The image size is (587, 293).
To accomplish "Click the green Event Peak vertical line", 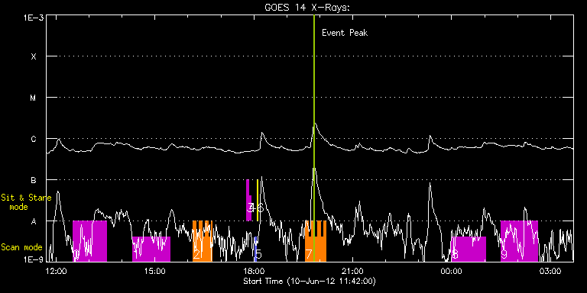I will (x=314, y=138).
